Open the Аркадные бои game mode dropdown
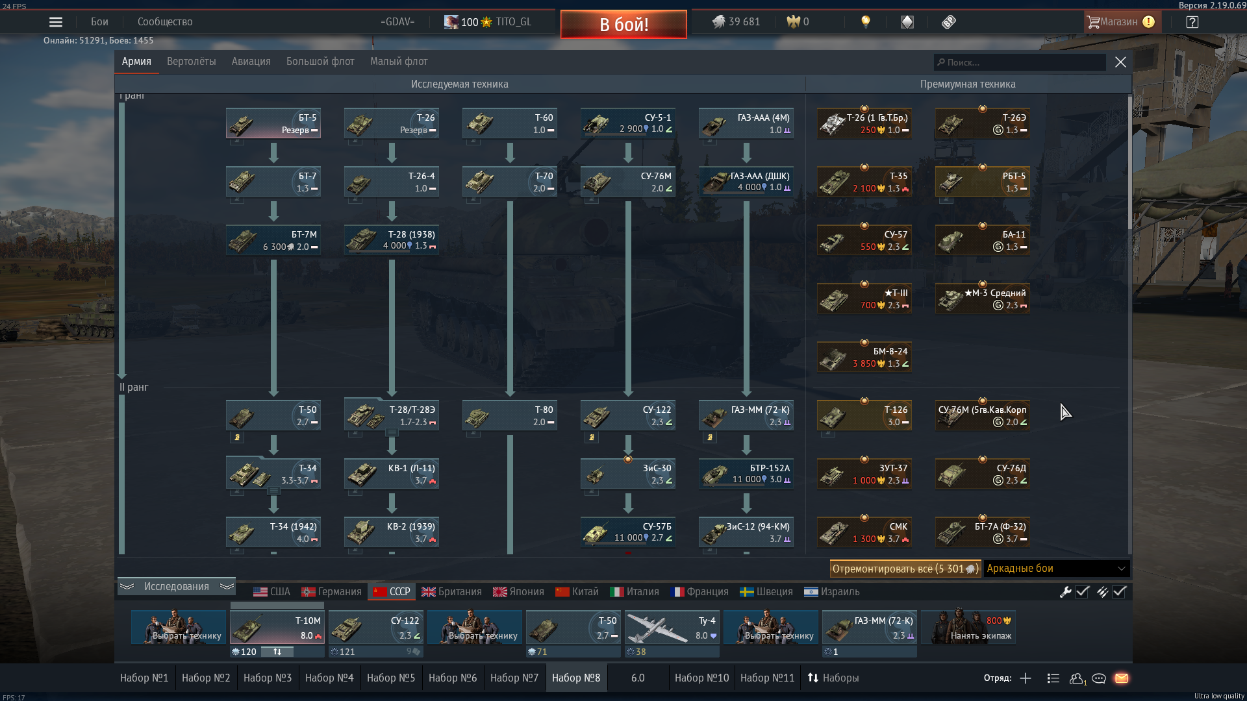Screen dimensions: 1247x701 (x=1057, y=569)
